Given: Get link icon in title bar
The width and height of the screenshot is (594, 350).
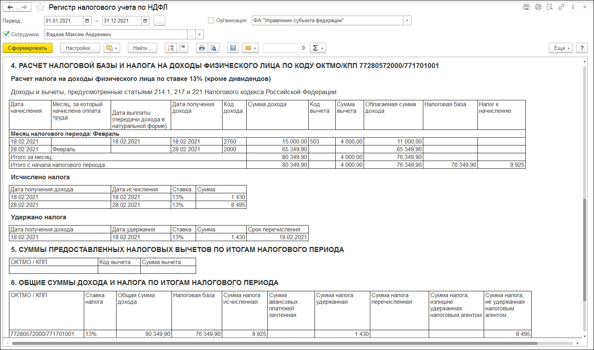Looking at the screenshot, I should pyautogui.click(x=561, y=7).
